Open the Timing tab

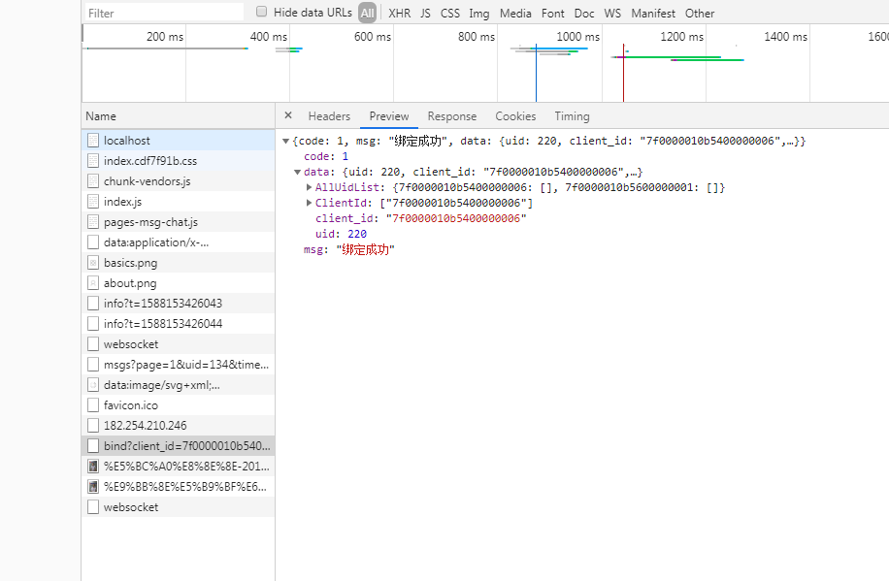572,116
